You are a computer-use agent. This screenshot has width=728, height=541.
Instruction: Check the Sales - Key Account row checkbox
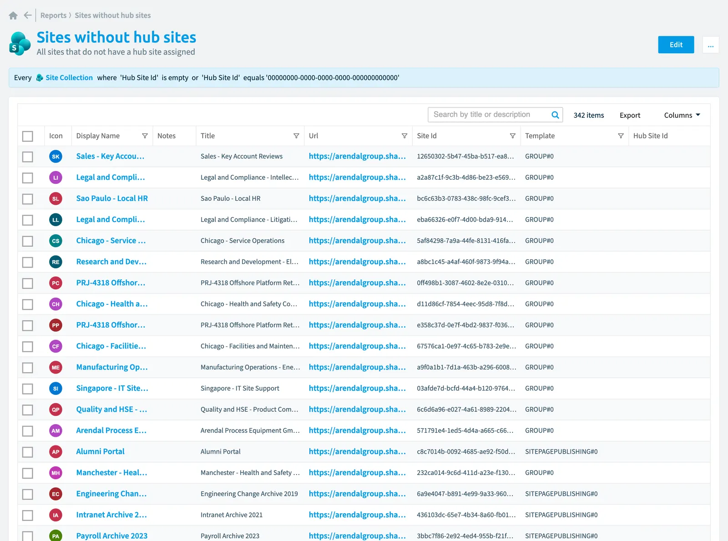tap(28, 157)
